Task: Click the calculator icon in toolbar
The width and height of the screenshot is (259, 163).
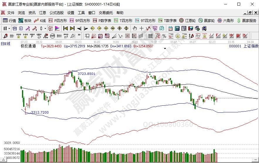Action: click(x=177, y=28)
